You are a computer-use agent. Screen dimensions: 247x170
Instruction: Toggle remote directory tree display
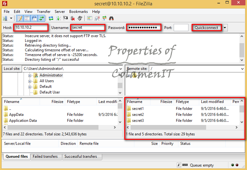(x=34, y=19)
